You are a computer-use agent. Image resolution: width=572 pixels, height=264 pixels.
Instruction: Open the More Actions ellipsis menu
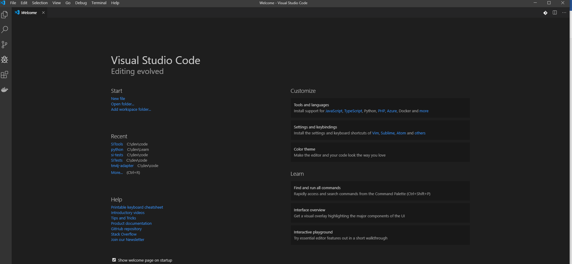(564, 13)
